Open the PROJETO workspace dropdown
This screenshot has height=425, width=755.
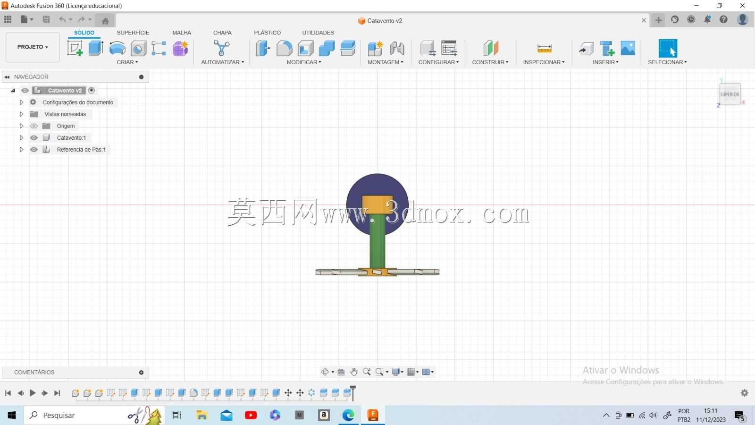[x=33, y=47]
